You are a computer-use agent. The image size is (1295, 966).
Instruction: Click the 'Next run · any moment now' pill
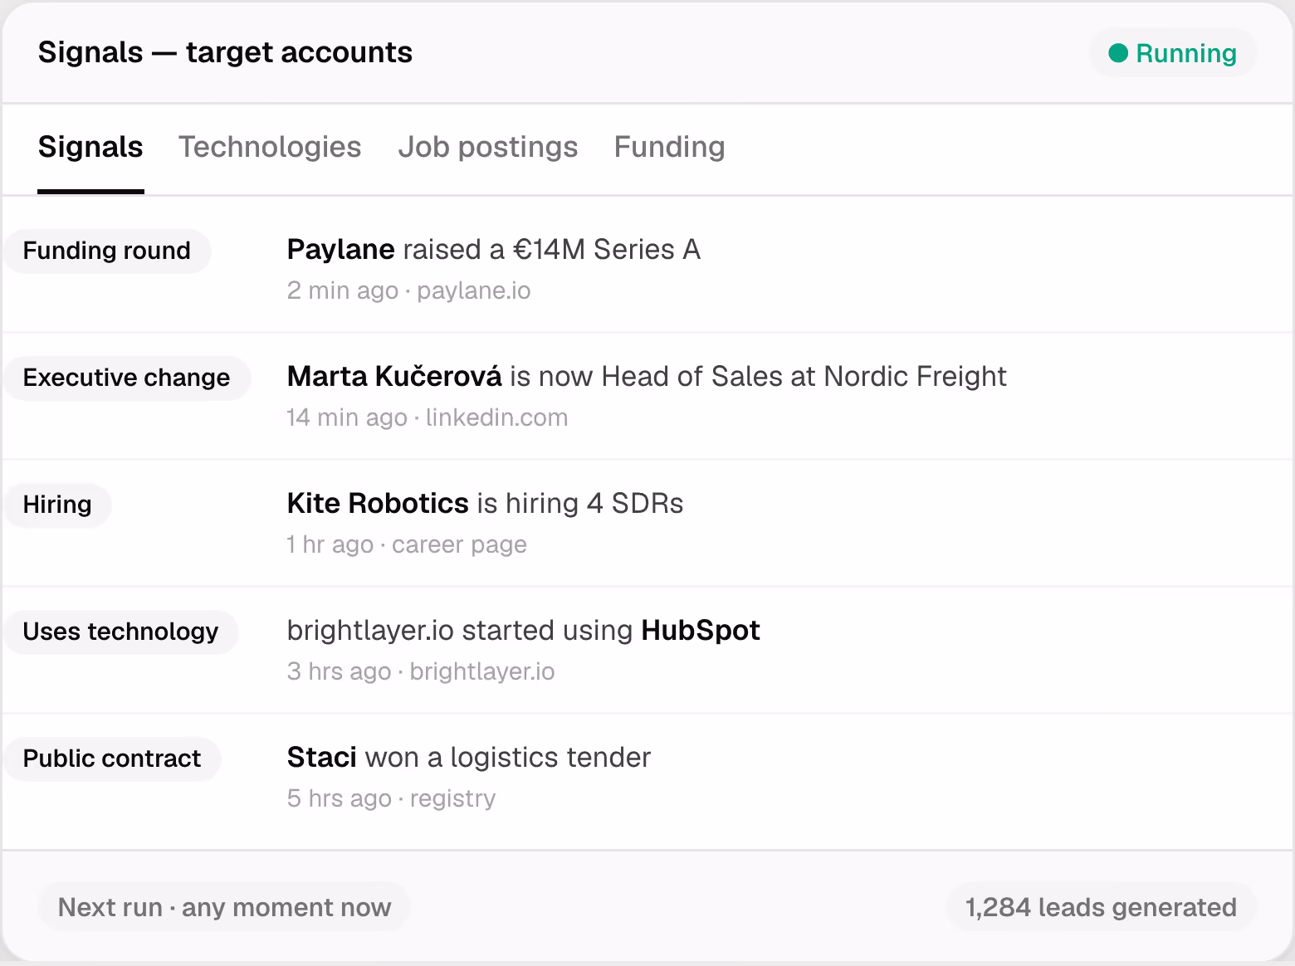click(x=224, y=907)
